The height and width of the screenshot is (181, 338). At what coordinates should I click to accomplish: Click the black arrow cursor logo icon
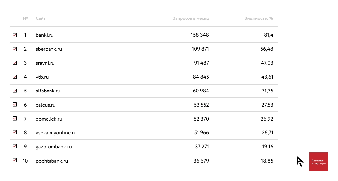(300, 161)
